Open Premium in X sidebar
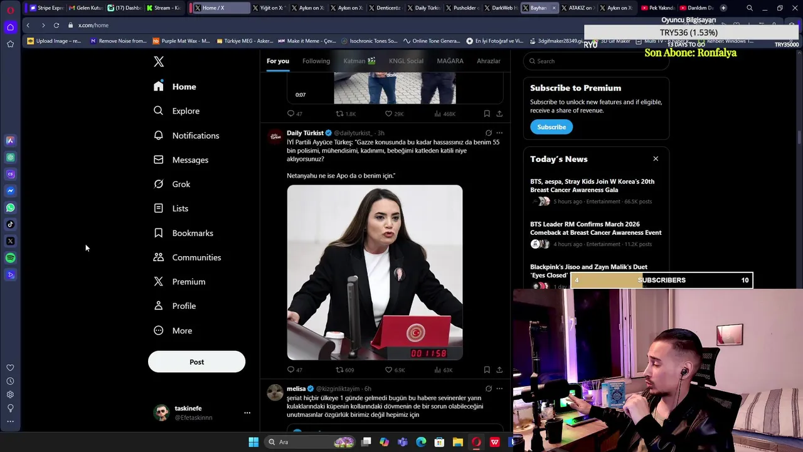803x452 pixels. 179,282
